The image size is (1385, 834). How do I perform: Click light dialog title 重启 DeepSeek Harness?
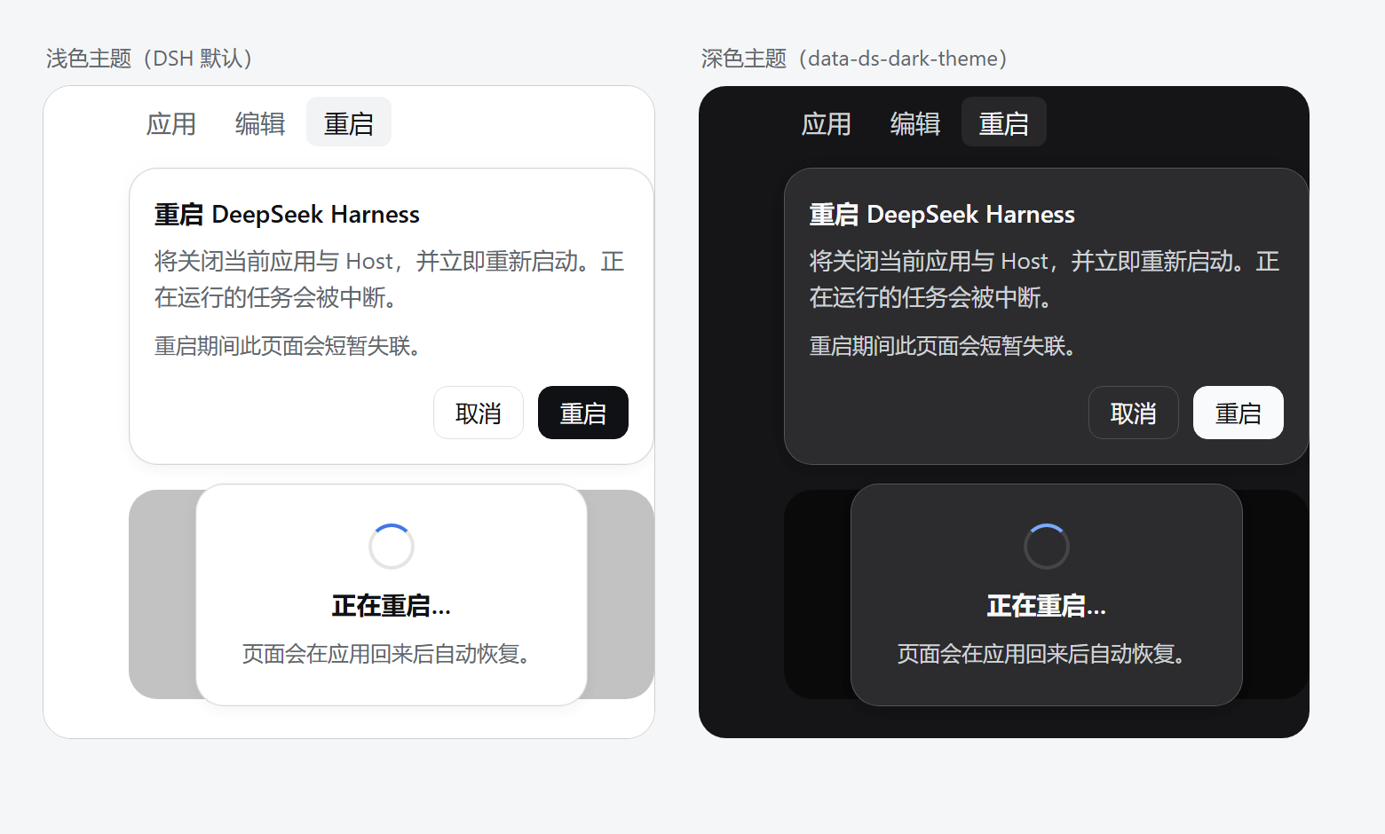coord(287,215)
